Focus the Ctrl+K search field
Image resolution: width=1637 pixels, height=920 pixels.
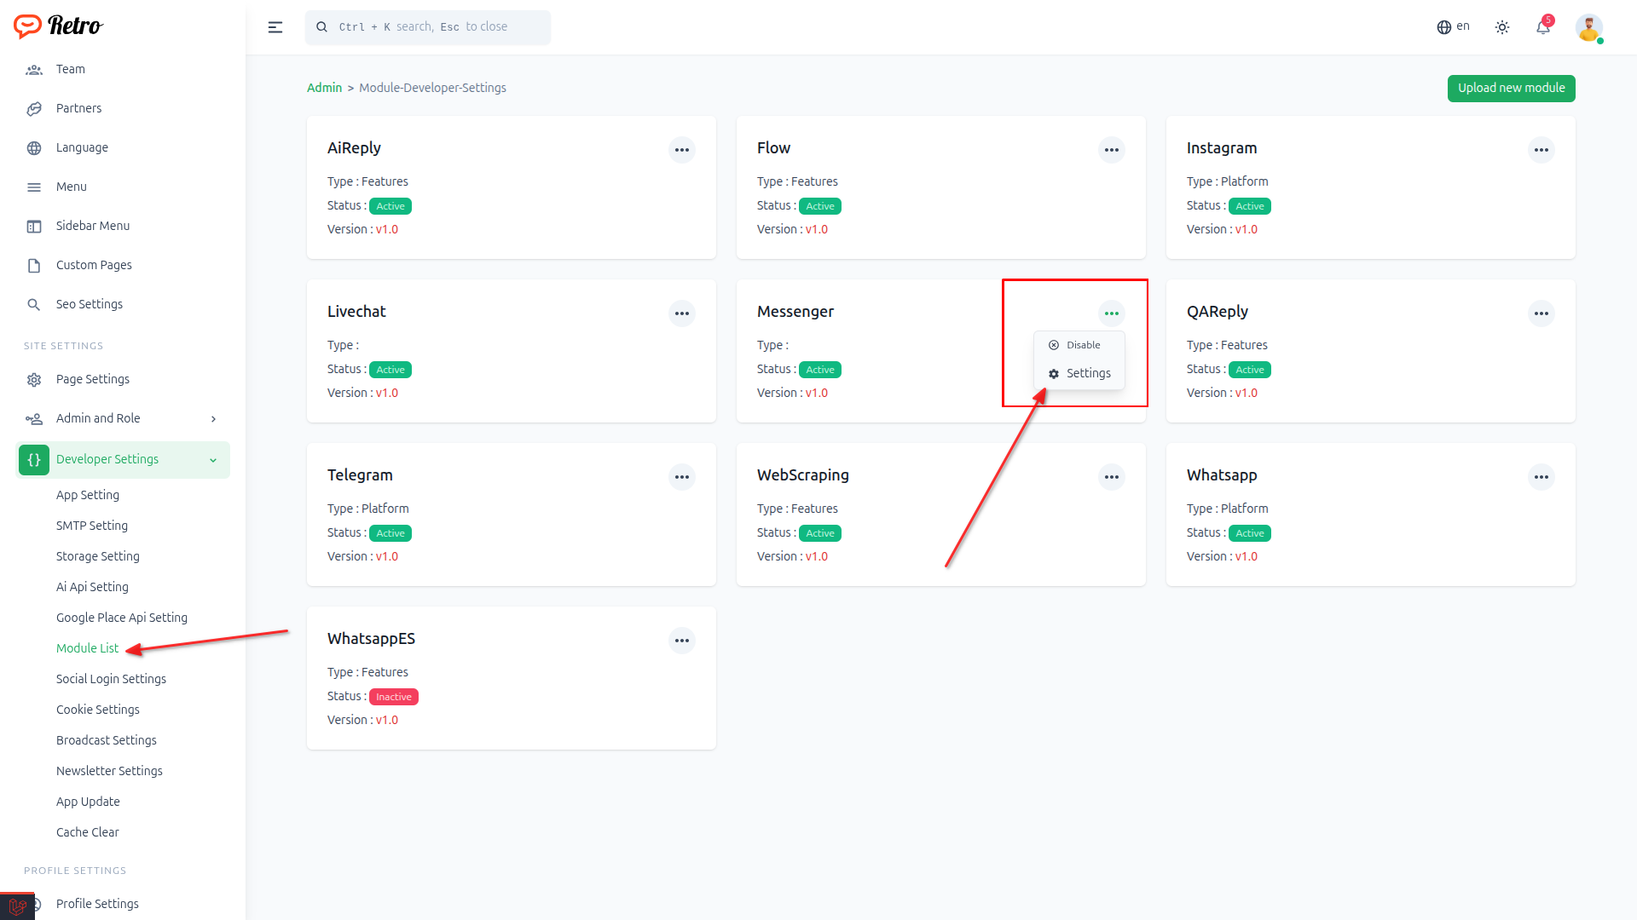coord(428,27)
